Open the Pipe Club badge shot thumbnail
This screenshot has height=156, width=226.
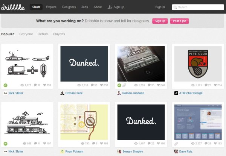198,64
